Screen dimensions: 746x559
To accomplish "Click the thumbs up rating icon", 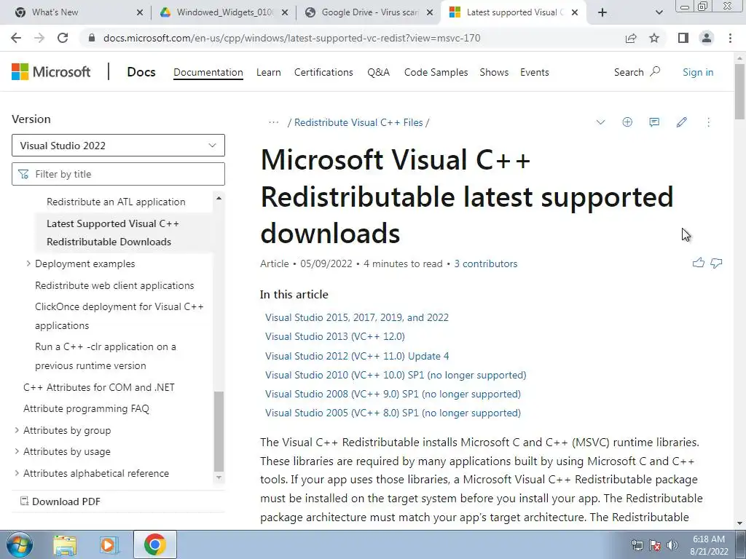I will (699, 262).
